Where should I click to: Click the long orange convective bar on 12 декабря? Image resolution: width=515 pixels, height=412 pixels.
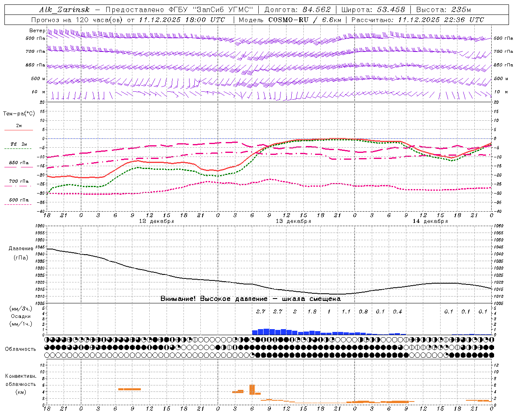point(130,389)
